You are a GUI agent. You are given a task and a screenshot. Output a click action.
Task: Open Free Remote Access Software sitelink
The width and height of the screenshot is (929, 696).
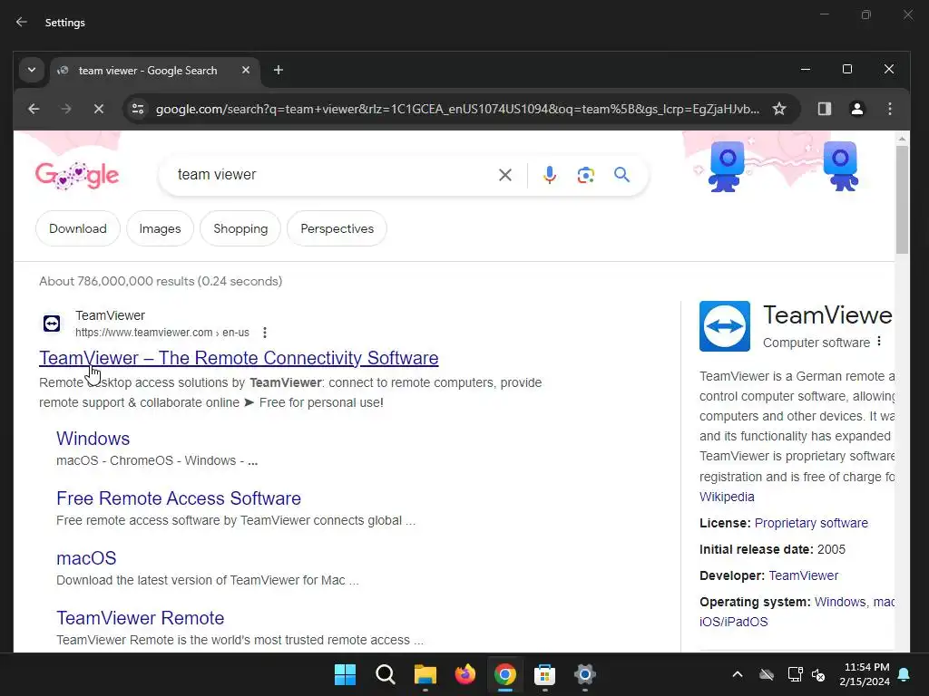[x=179, y=498]
